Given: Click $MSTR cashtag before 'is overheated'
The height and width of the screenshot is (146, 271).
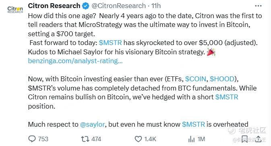Looking at the screenshot, I should point(193,124).
